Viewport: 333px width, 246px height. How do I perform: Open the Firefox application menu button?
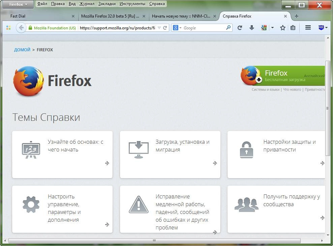pyautogui.click(x=18, y=4)
